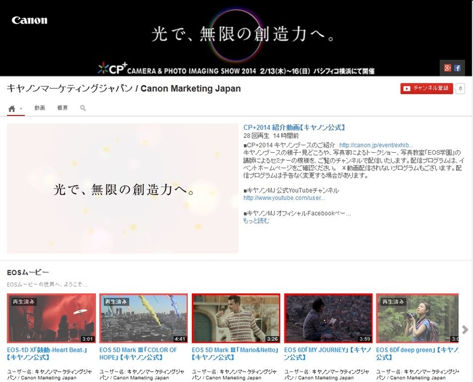Open EOS 6D MY JOURNEY title link
Viewport: 473px width, 382px height.
coord(328,354)
